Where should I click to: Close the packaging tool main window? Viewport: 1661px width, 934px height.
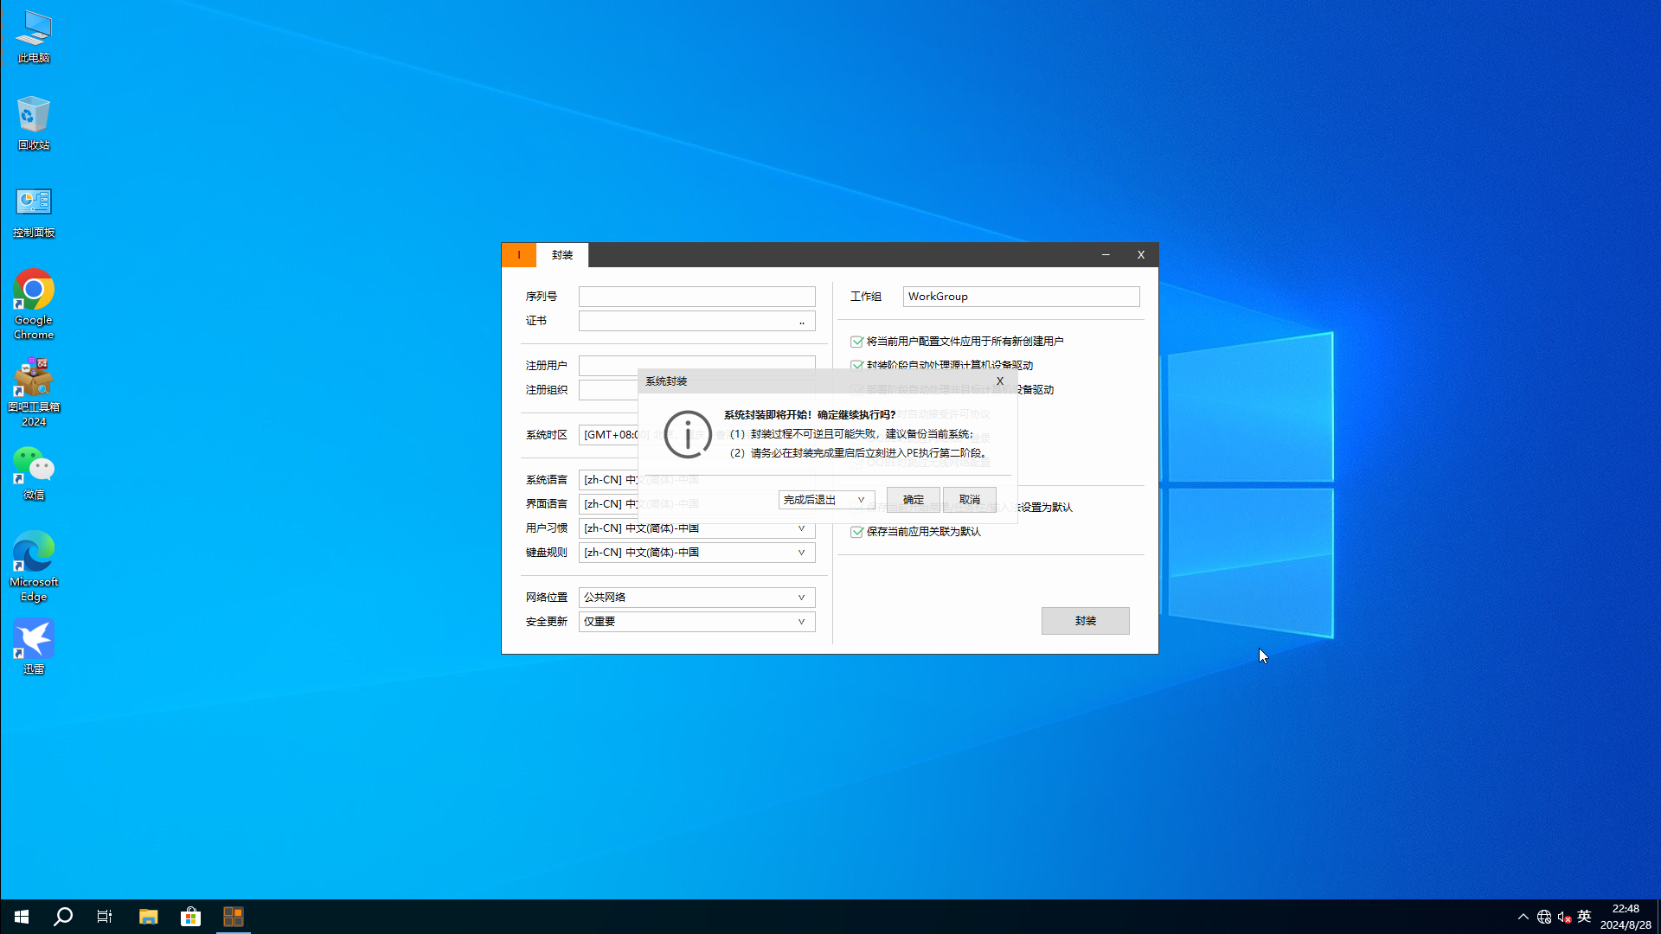[x=1141, y=255]
